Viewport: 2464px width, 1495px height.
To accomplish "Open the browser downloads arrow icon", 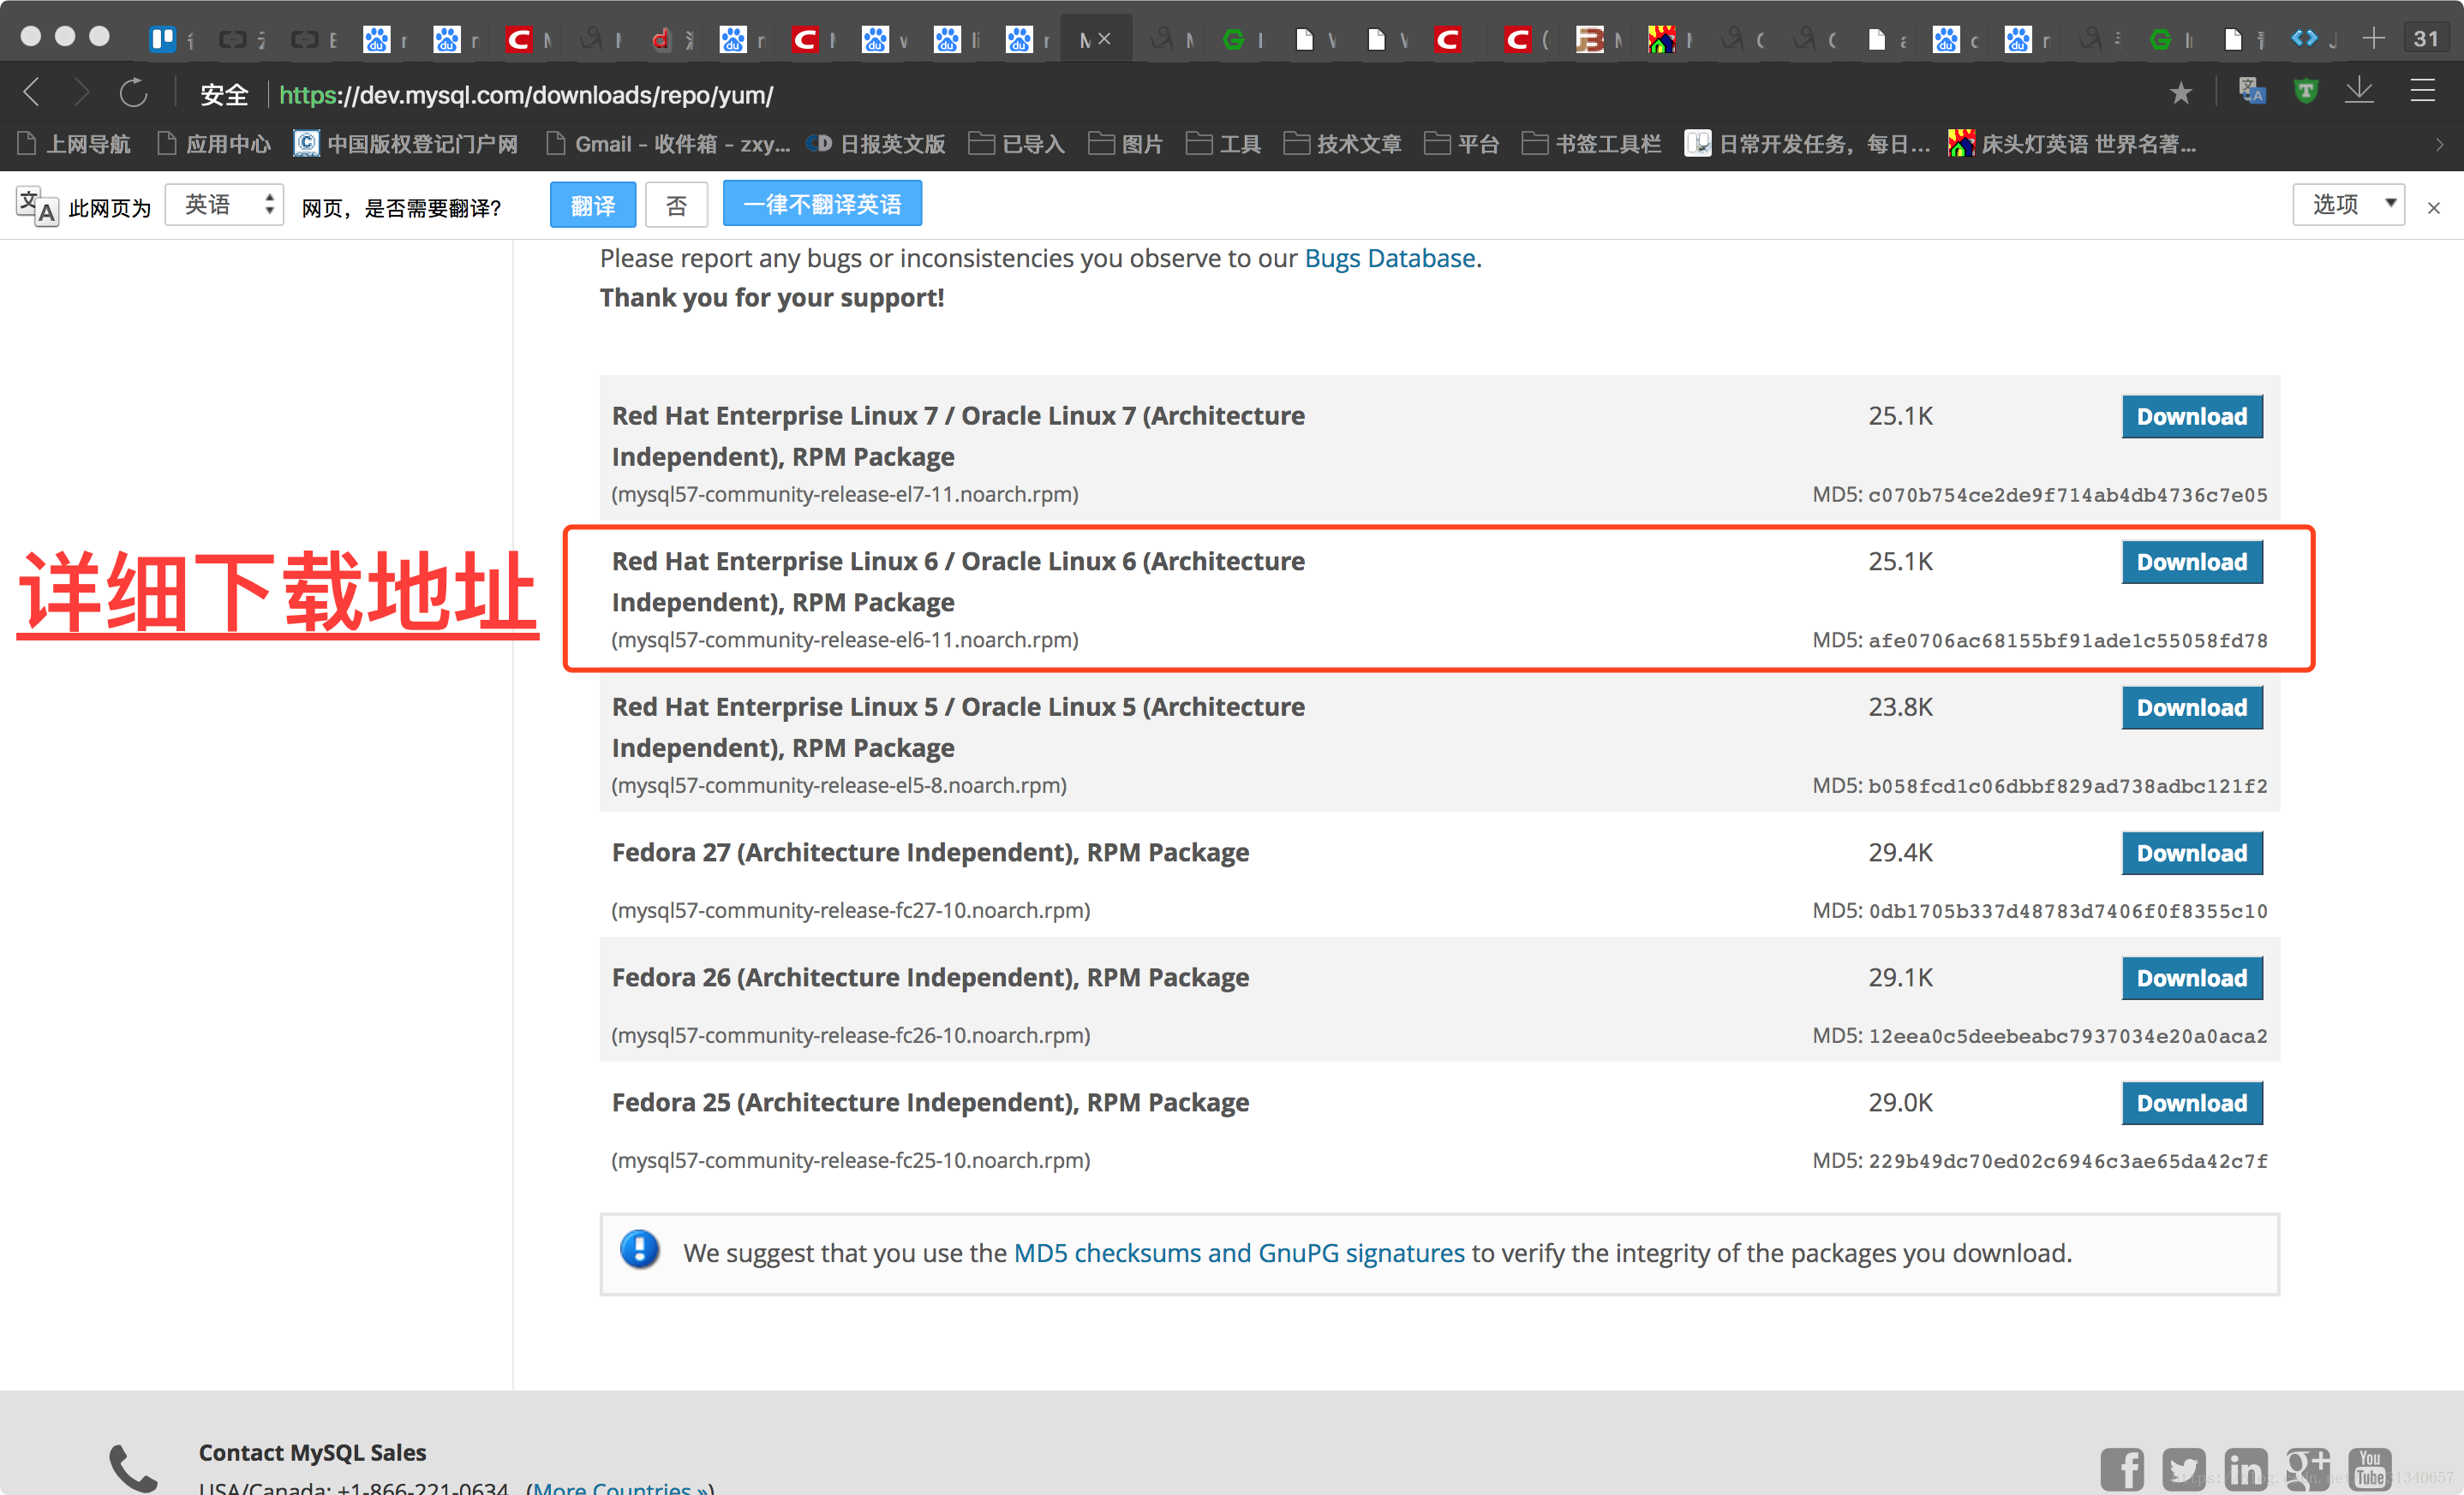I will 2359,91.
